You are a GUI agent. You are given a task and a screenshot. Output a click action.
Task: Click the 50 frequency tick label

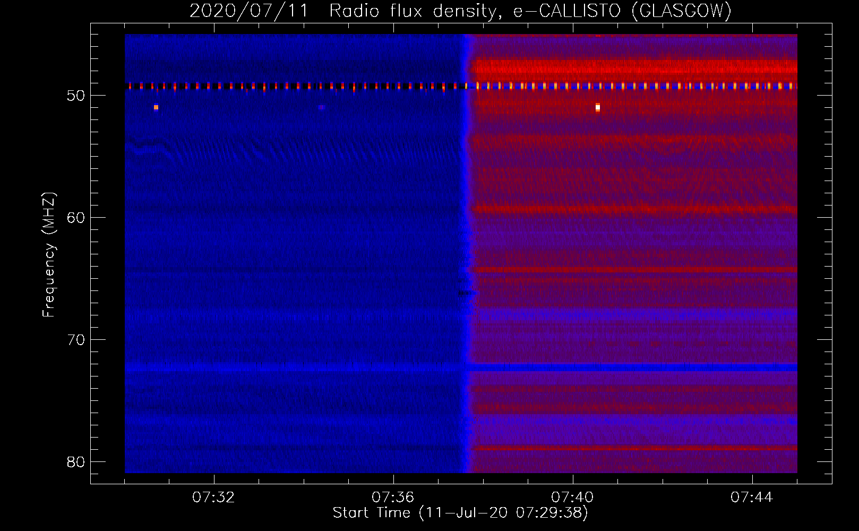click(76, 96)
